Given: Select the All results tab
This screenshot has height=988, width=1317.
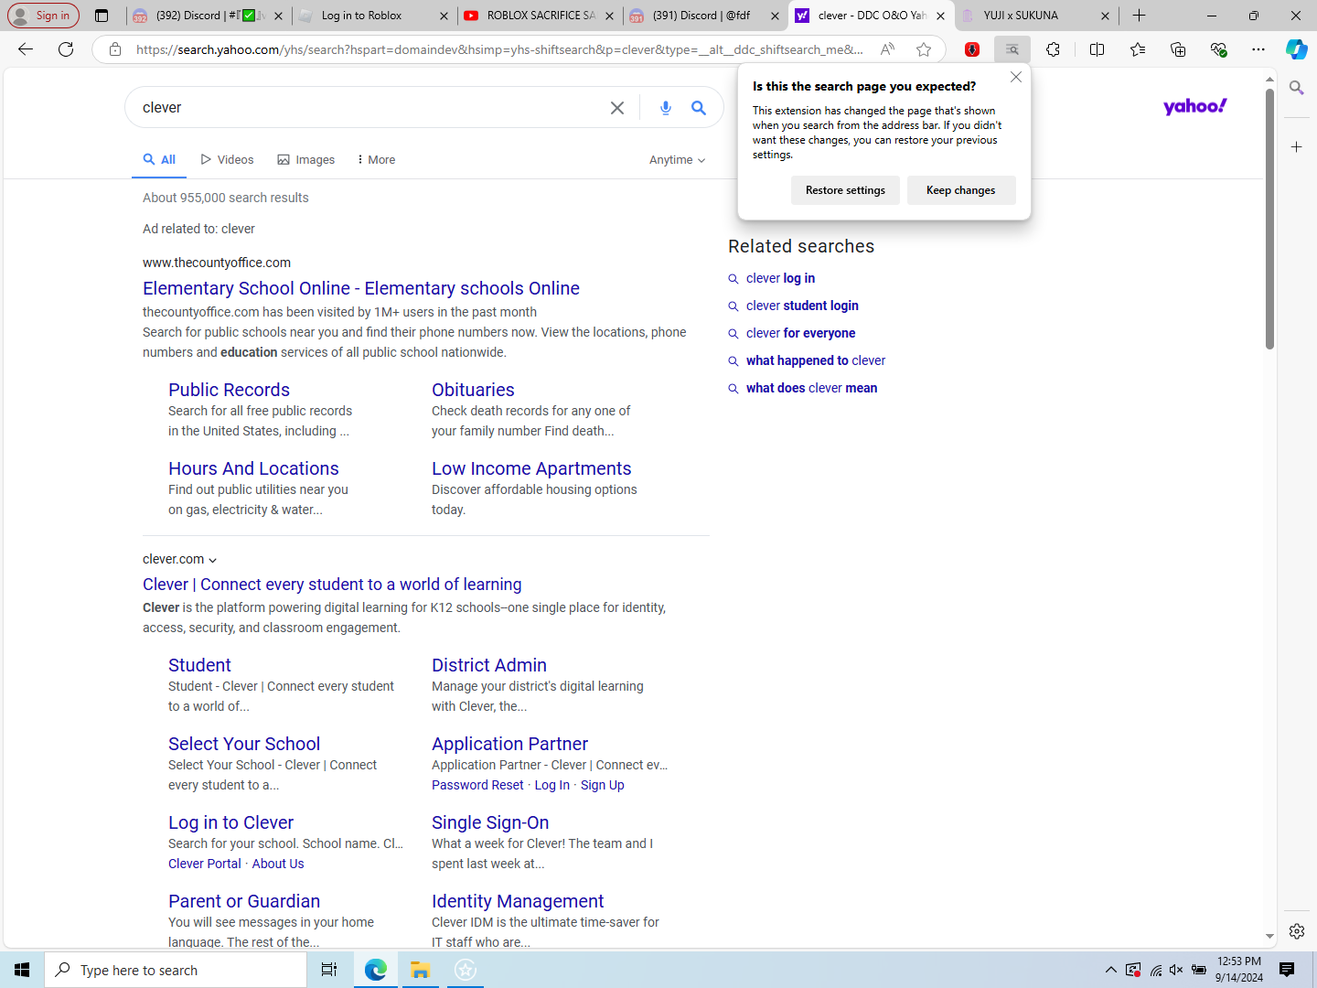Looking at the screenshot, I should pyautogui.click(x=159, y=159).
